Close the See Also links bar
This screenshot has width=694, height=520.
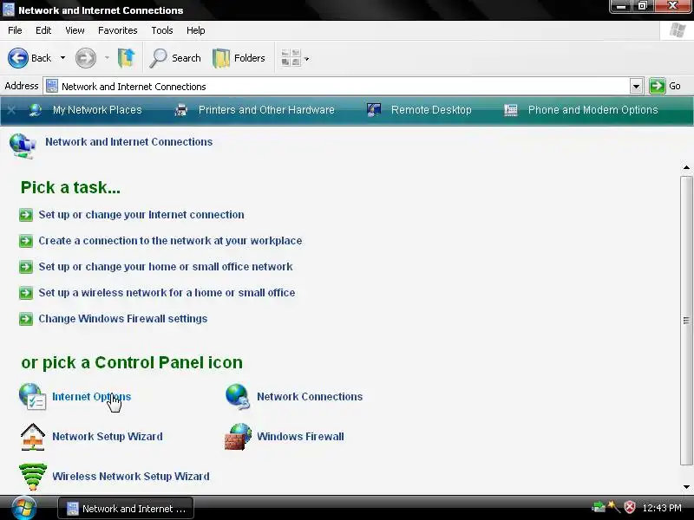click(x=11, y=110)
